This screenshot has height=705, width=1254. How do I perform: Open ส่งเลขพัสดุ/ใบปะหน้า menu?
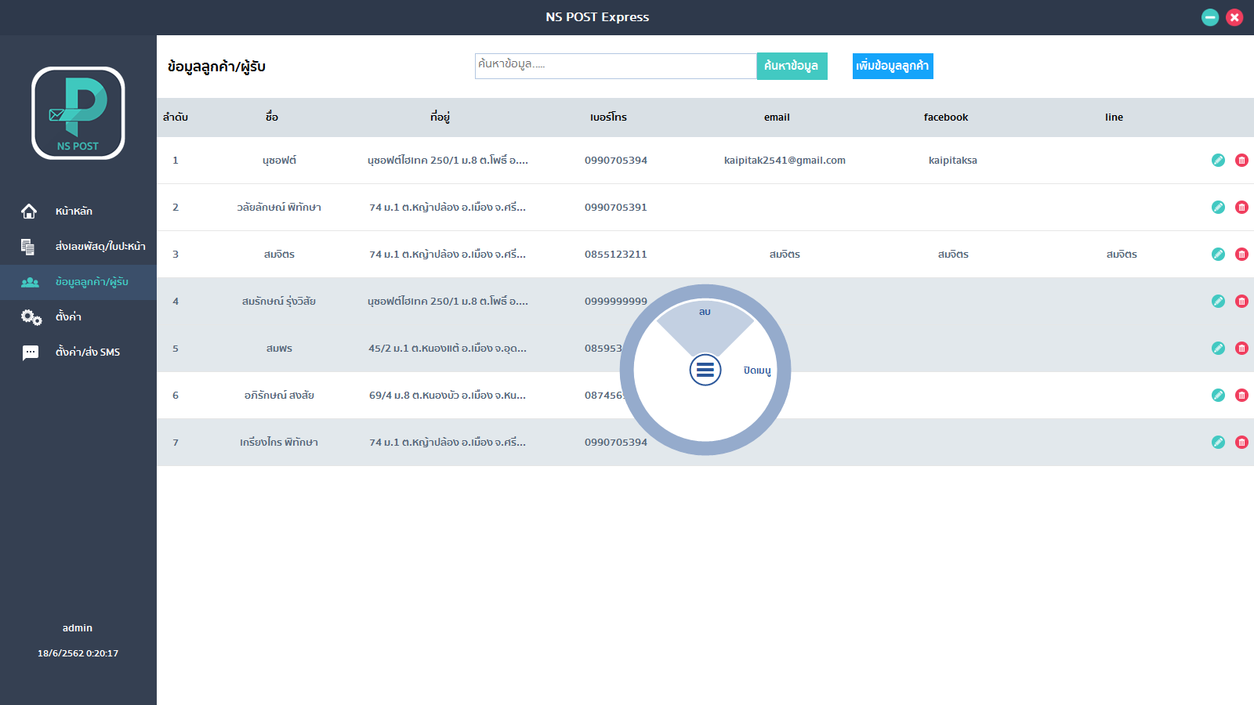(x=100, y=246)
